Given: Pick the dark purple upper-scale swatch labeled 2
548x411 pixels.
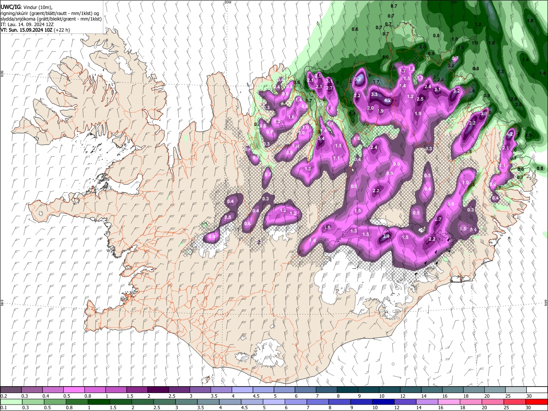Looking at the screenshot, I should 158,390.
